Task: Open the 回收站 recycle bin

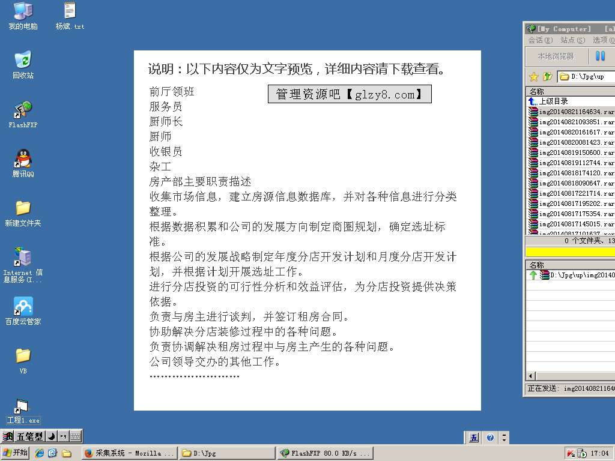Action: [x=23, y=65]
